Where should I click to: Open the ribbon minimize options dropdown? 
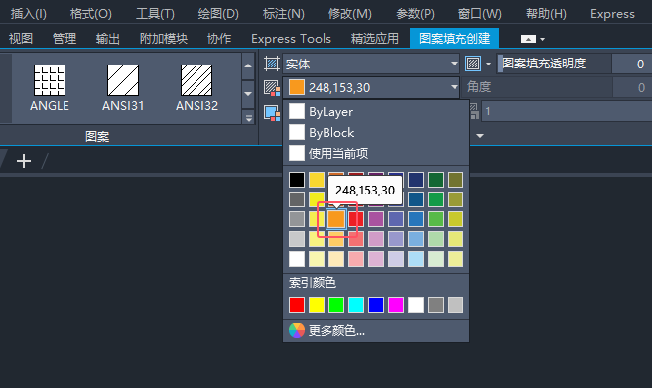(x=542, y=39)
